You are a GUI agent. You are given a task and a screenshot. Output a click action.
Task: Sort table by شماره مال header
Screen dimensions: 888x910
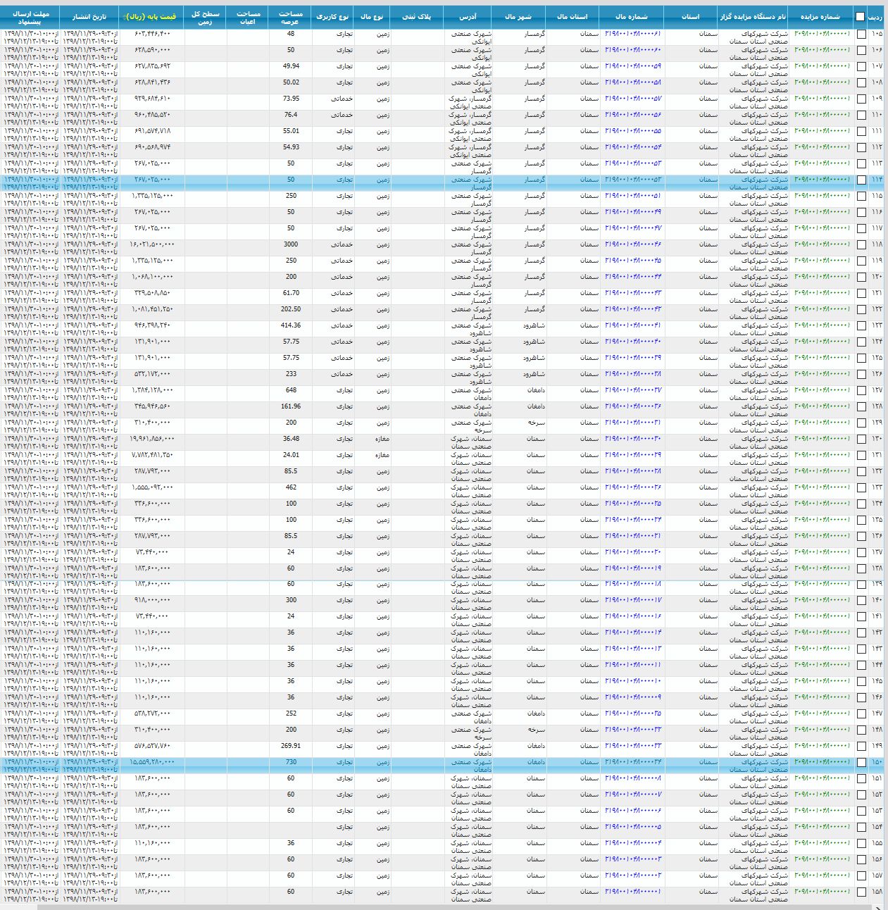click(x=631, y=17)
